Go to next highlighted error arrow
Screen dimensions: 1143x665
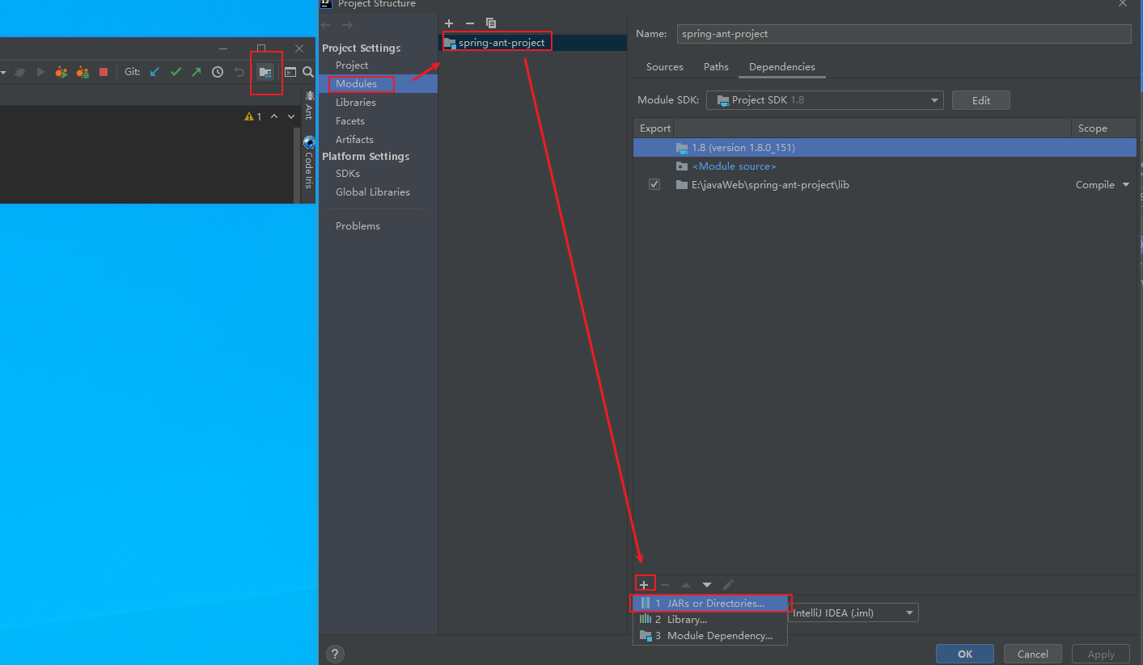(291, 116)
